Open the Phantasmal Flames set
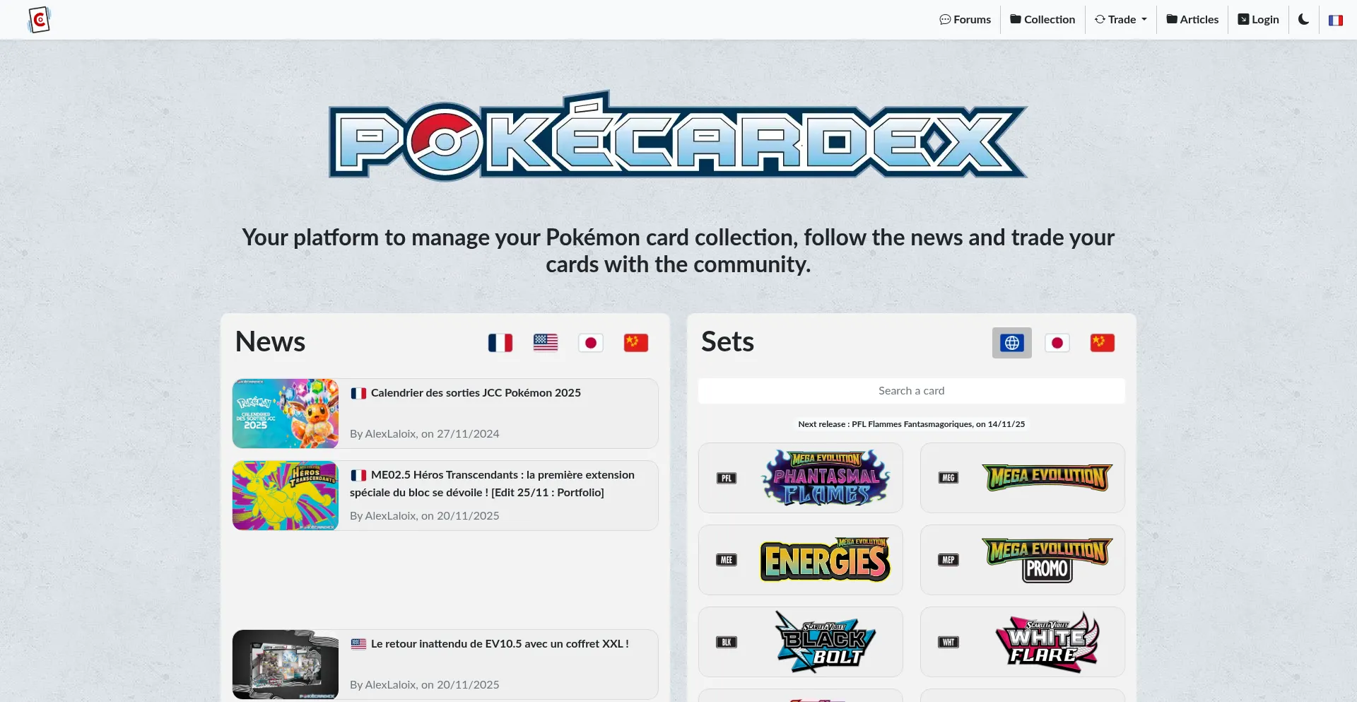The image size is (1357, 702). point(801,478)
